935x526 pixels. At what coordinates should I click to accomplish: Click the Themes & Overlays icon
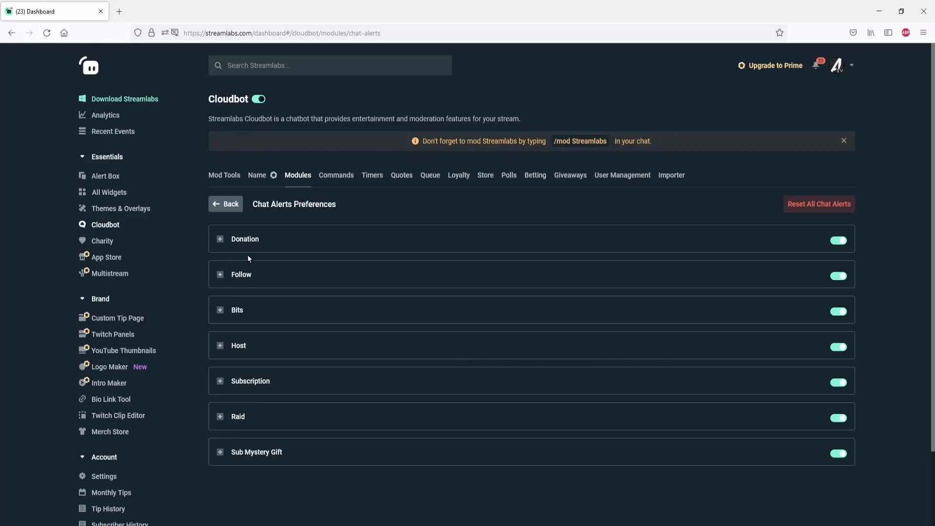pyautogui.click(x=82, y=208)
